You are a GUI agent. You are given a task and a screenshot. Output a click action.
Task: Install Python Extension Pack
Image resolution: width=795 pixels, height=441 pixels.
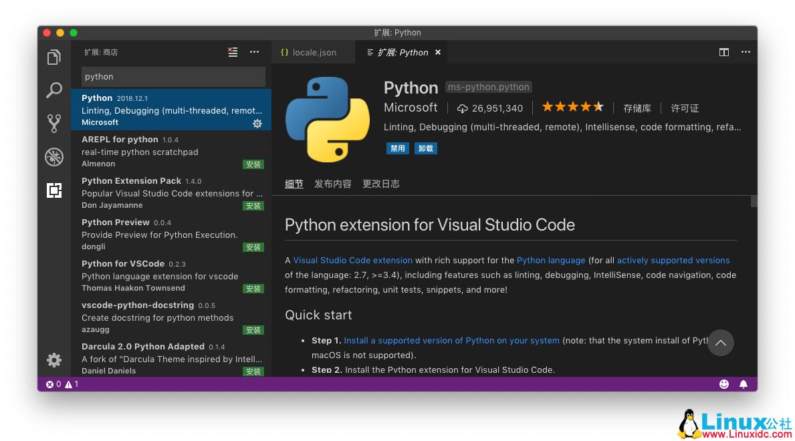253,206
